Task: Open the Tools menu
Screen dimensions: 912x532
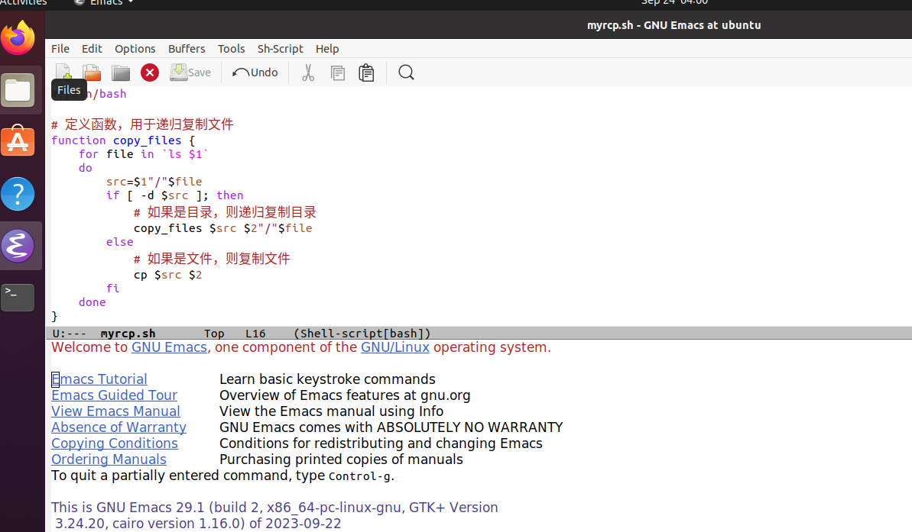Action: tap(231, 49)
